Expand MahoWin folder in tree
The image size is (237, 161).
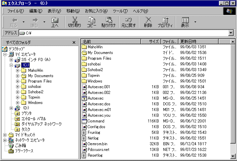point(17,70)
